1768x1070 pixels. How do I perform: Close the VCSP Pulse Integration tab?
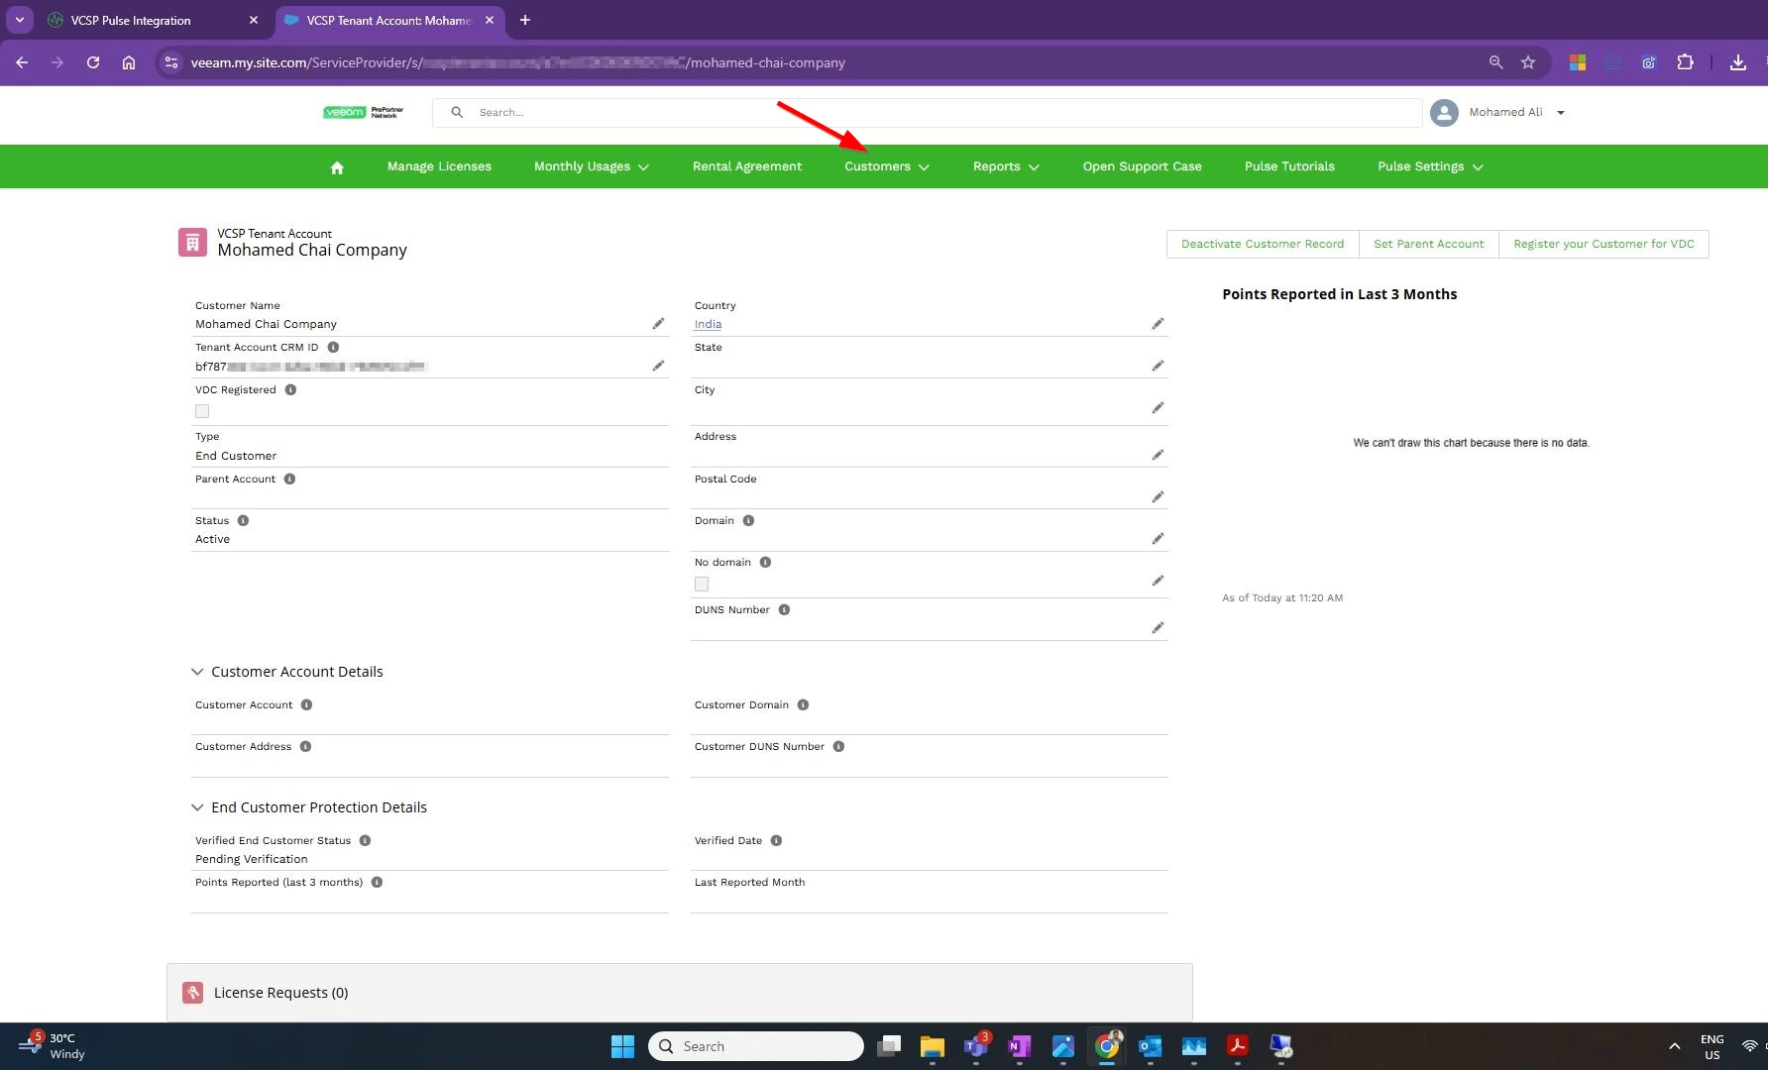[254, 20]
